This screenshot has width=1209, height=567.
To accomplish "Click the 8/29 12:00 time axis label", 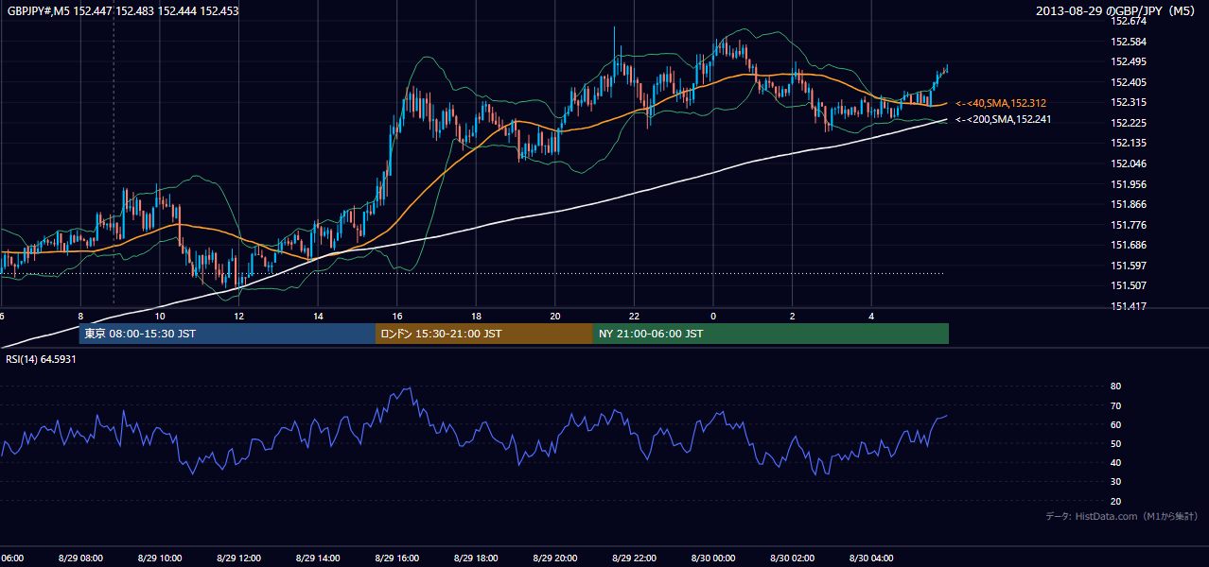I will pos(238,558).
